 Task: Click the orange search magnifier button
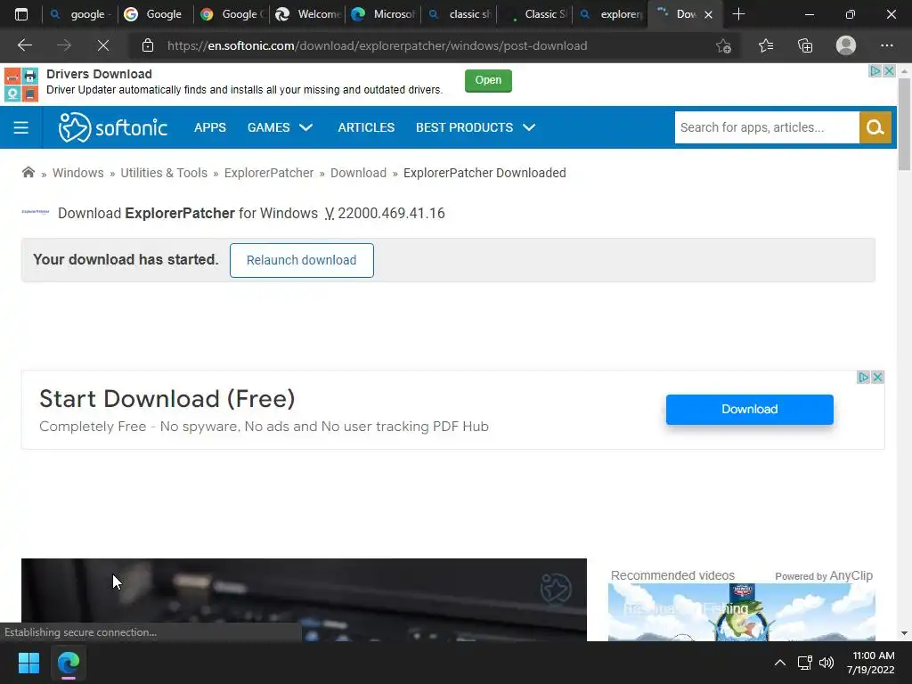[875, 127]
